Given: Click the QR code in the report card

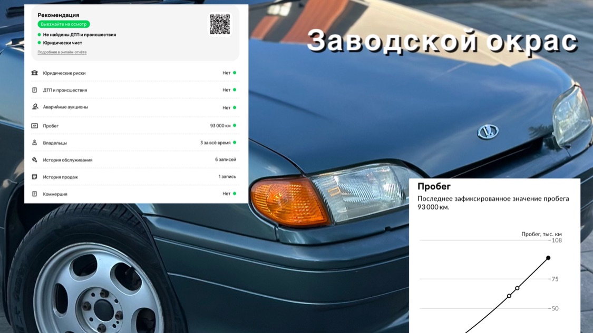Looking at the screenshot, I should coord(220,25).
